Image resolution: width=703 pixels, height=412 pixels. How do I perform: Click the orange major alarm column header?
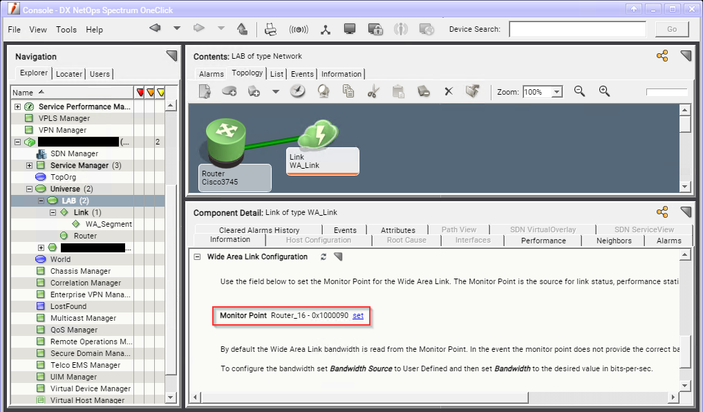point(150,93)
